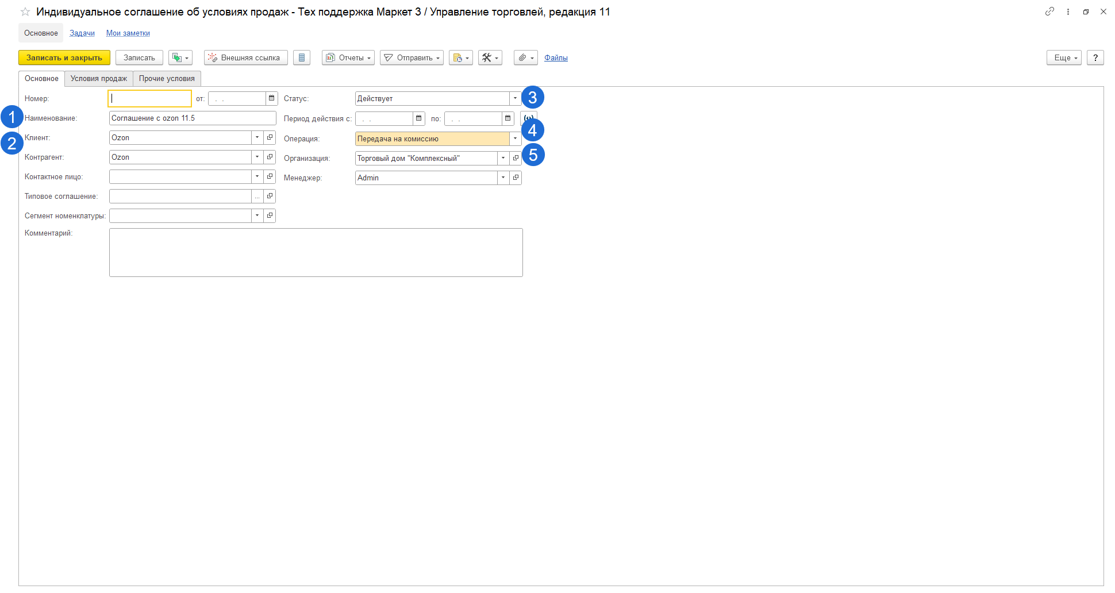Click the Типовое соглашение ellipsis select button
This screenshot has width=1115, height=593.
pos(257,197)
